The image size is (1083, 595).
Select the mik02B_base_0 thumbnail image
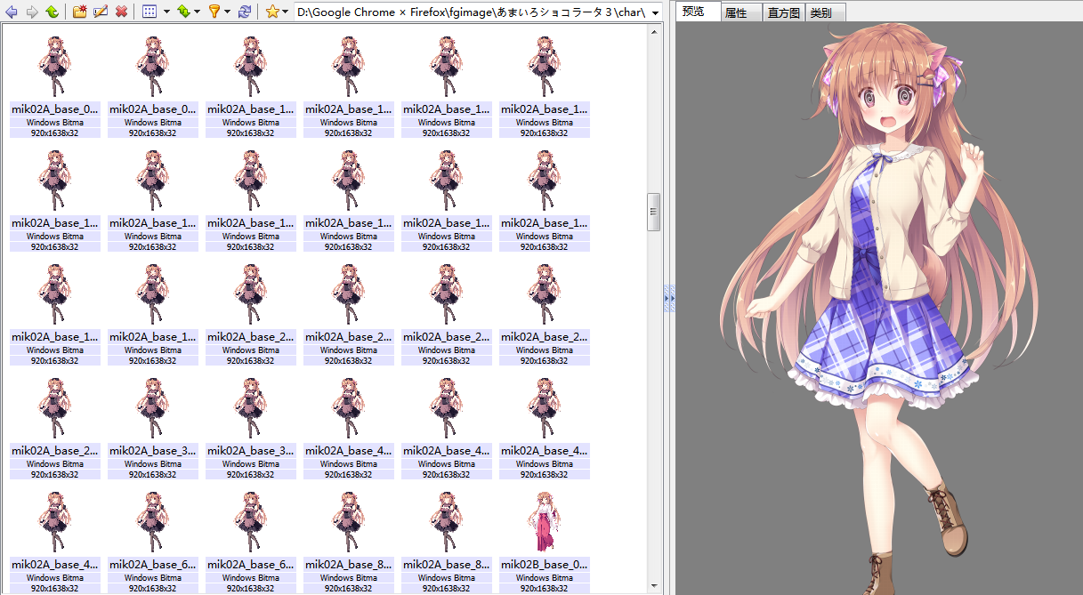click(x=545, y=521)
